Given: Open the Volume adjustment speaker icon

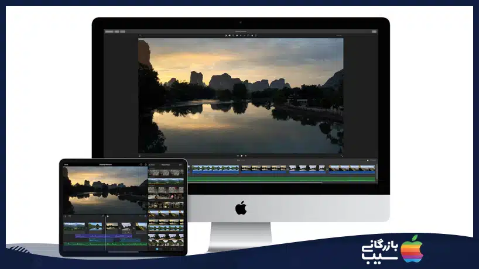Looking at the screenshot, I should pyautogui.click(x=241, y=36).
